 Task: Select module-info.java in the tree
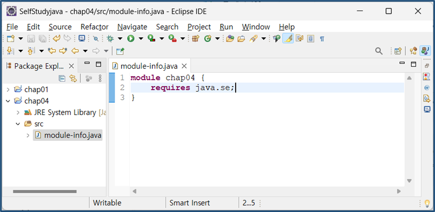tap(68, 135)
